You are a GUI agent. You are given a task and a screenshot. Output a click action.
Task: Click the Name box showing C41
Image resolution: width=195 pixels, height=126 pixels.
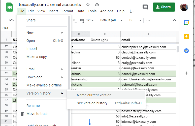(8, 28)
